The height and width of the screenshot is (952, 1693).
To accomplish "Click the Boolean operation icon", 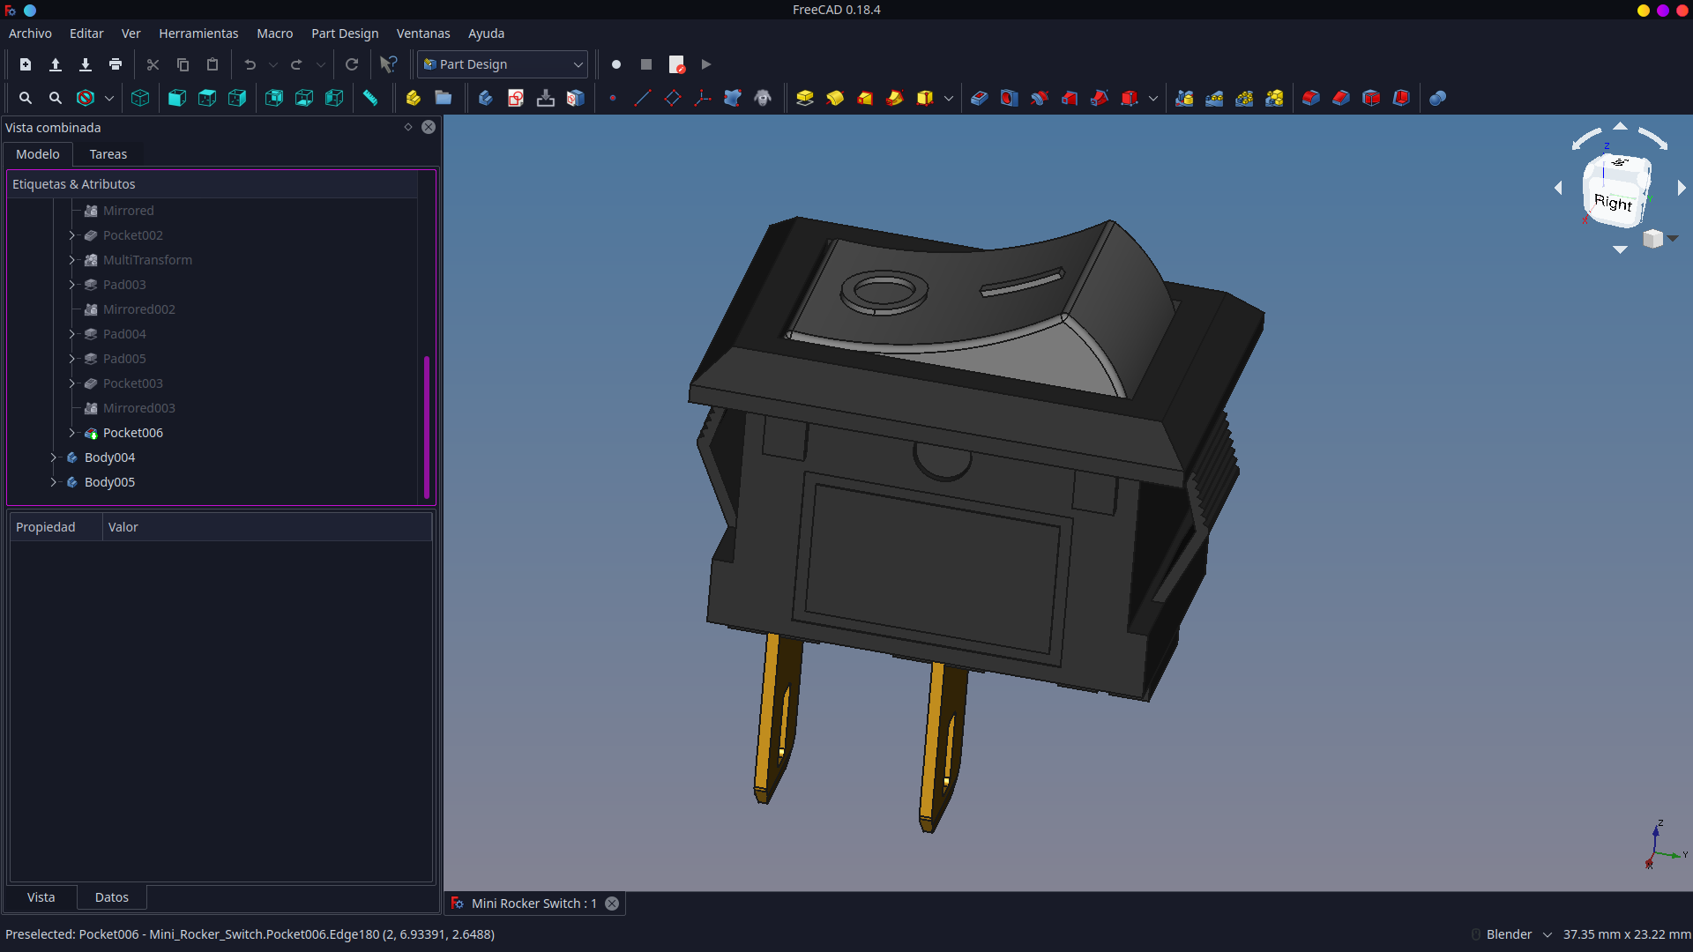I will [1437, 98].
